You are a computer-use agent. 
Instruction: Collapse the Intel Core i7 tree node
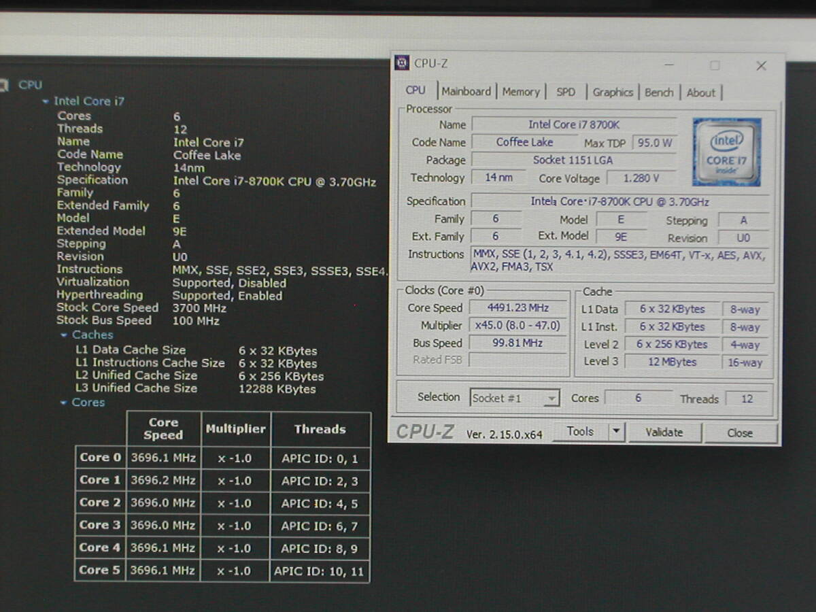tap(46, 101)
